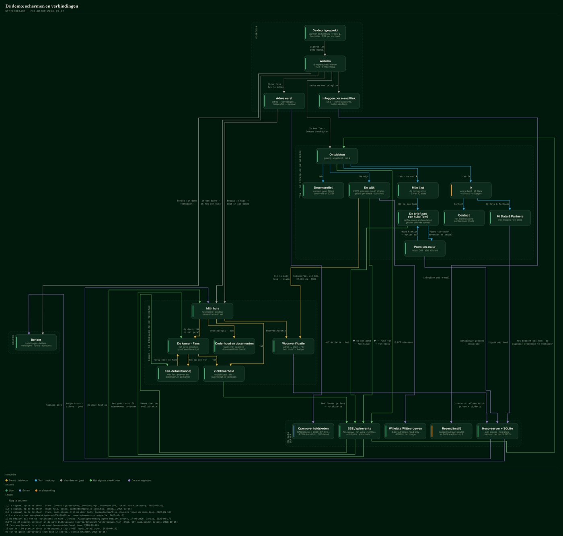This screenshot has height=536, width=563.
Task: Select the "Extern" status dot
Action: 20,491
